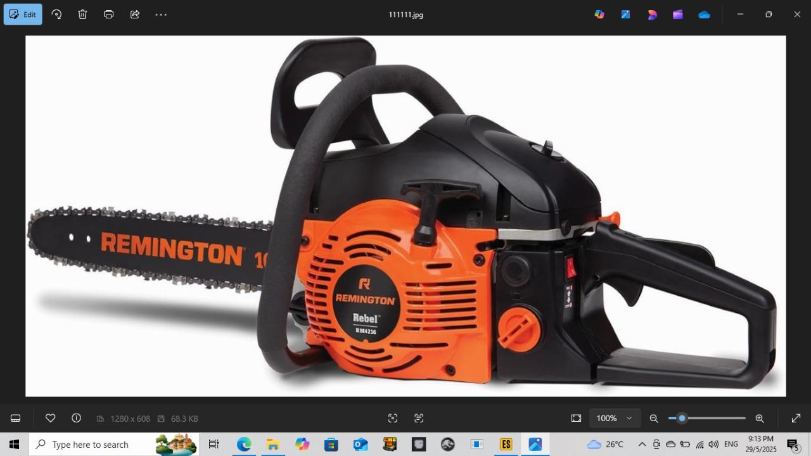Viewport: 811px width, 456px height.
Task: Open the volume control in system tray
Action: pos(713,445)
